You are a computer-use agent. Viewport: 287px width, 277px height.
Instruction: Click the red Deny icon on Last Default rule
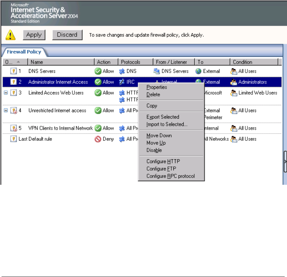[x=98, y=139]
